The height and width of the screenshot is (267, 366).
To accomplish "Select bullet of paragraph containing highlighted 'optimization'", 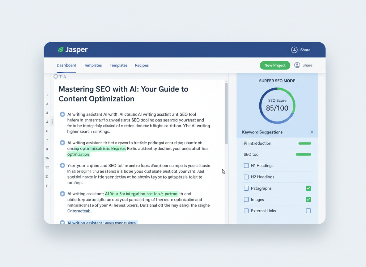I will click(62, 142).
